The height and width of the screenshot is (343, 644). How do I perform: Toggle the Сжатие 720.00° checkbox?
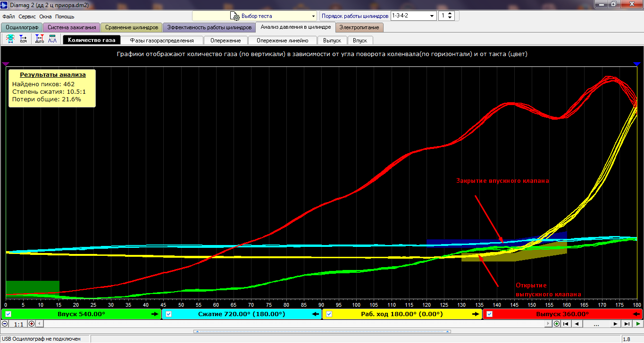click(x=169, y=314)
